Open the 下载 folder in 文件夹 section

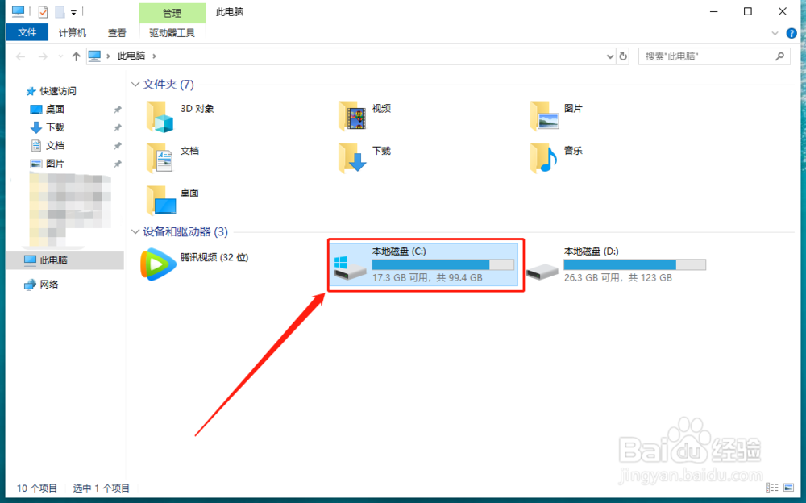pos(353,159)
